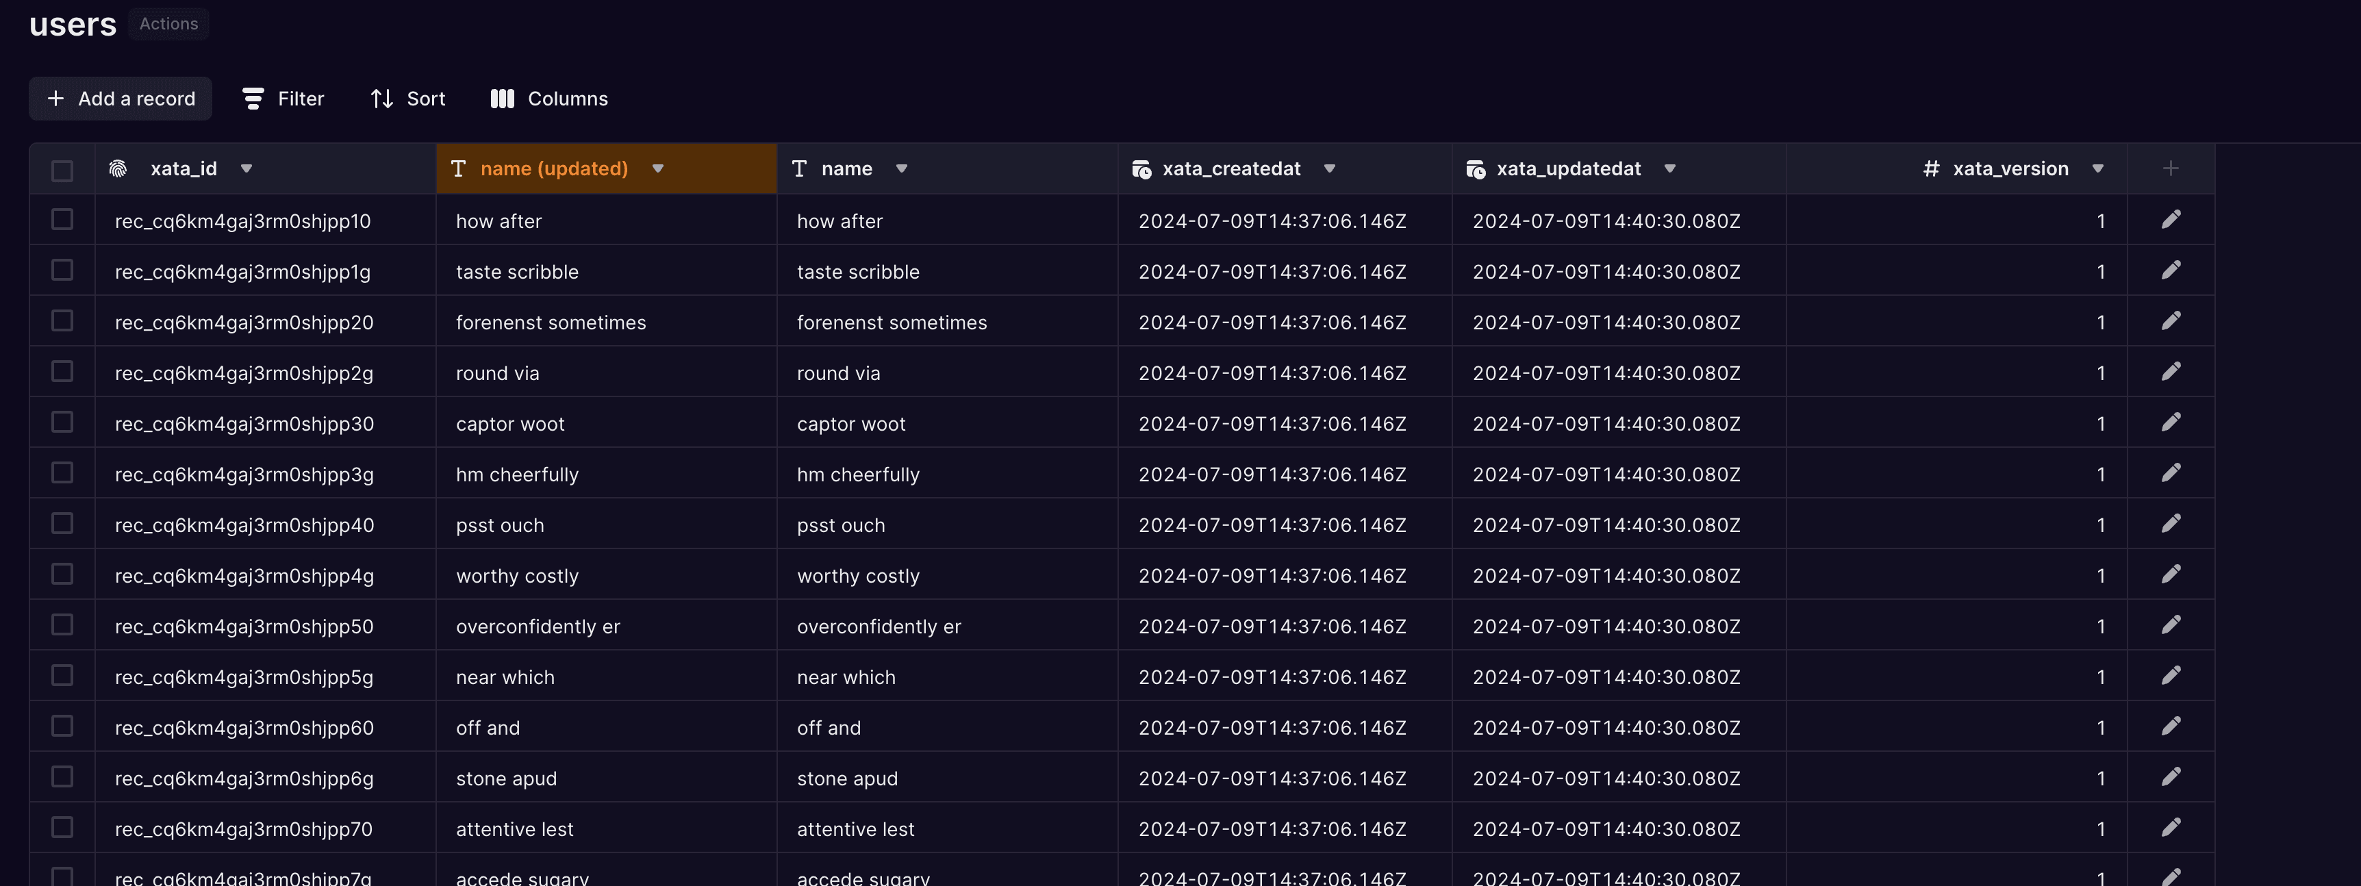Open the xata_updatedat column dropdown

[x=1669, y=168]
